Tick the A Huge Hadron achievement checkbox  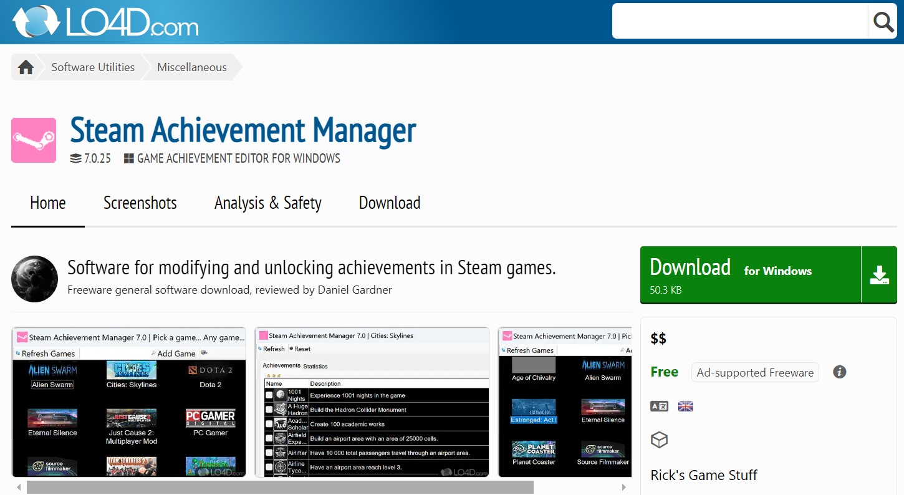[x=269, y=409]
